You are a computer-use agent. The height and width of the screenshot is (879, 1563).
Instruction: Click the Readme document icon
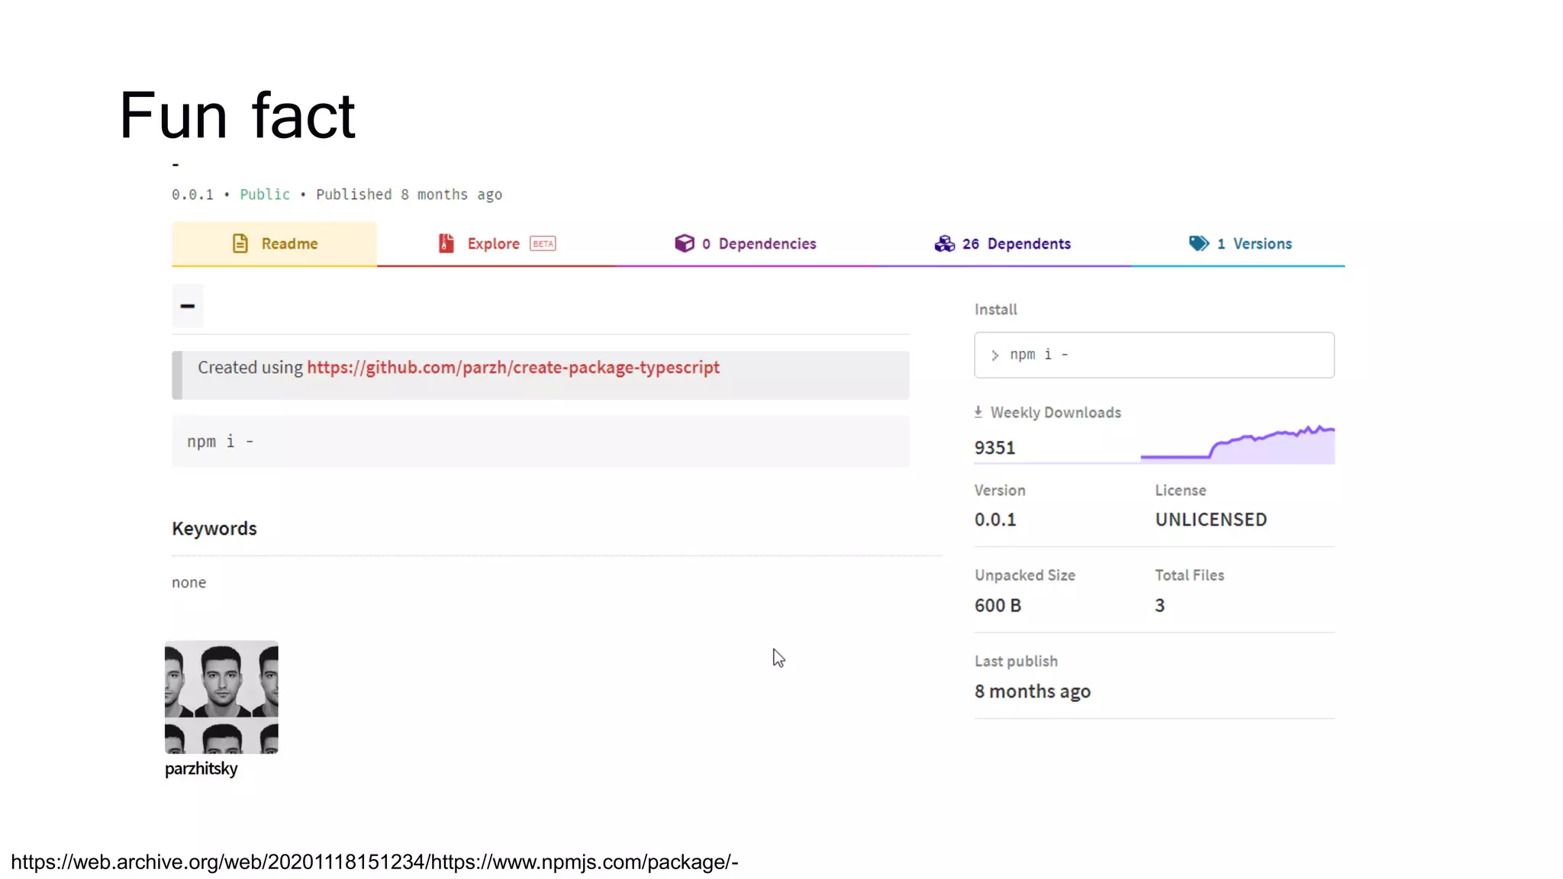[240, 243]
